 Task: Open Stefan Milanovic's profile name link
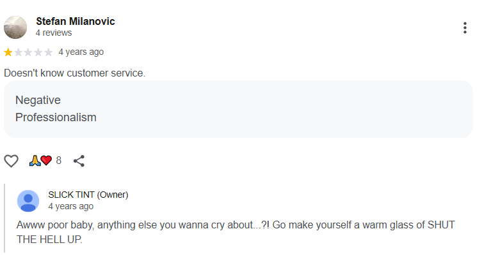coord(76,21)
